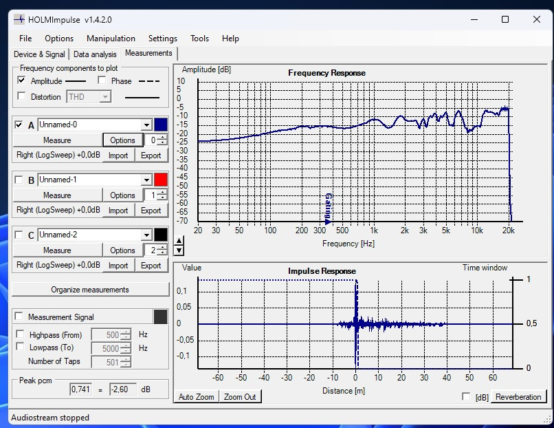554x428 pixels.
Task: Open the Tools menu
Action: [x=199, y=39]
